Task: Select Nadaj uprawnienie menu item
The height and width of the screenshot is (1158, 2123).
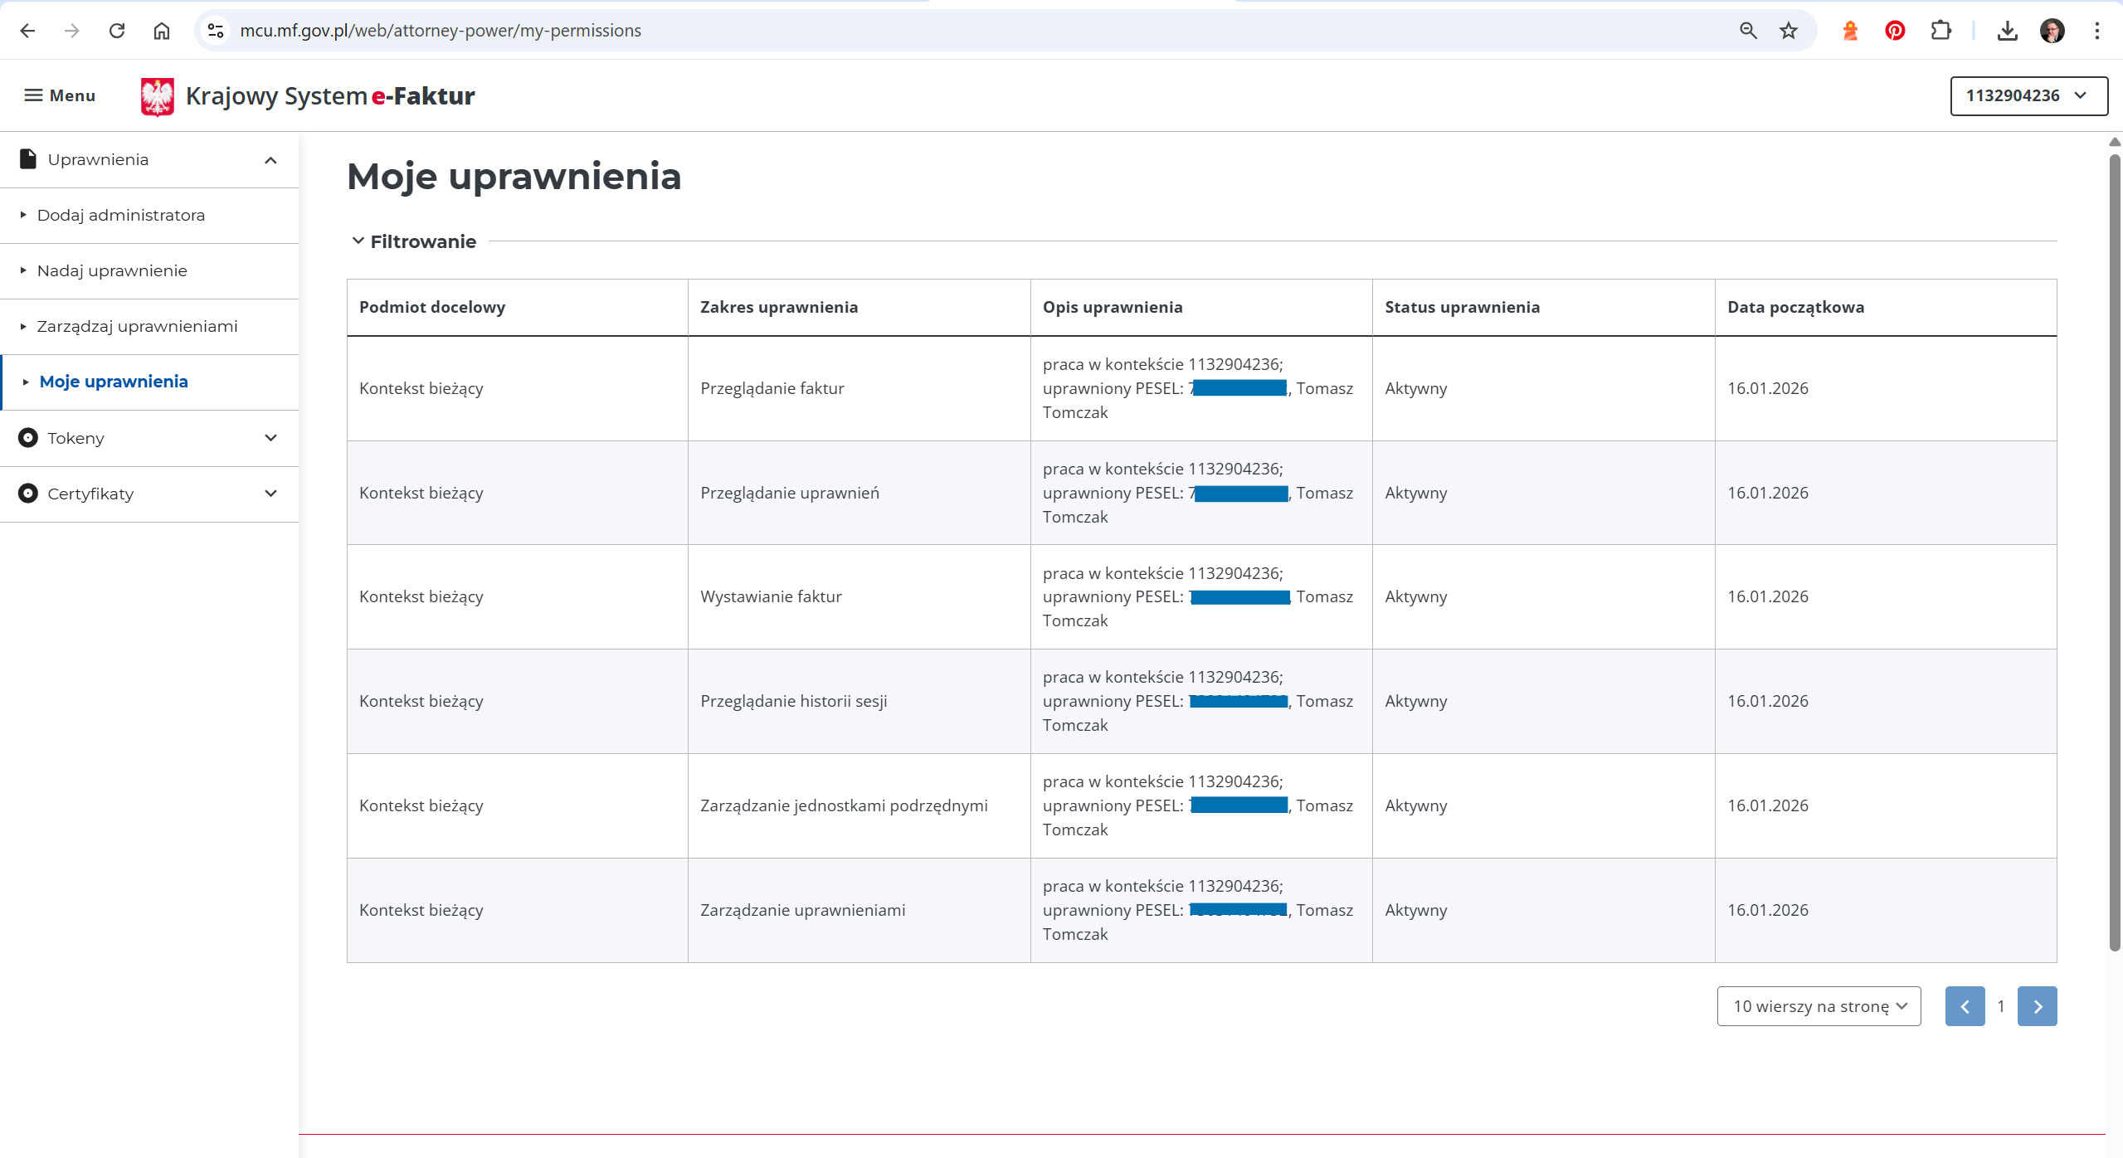Action: [x=112, y=270]
